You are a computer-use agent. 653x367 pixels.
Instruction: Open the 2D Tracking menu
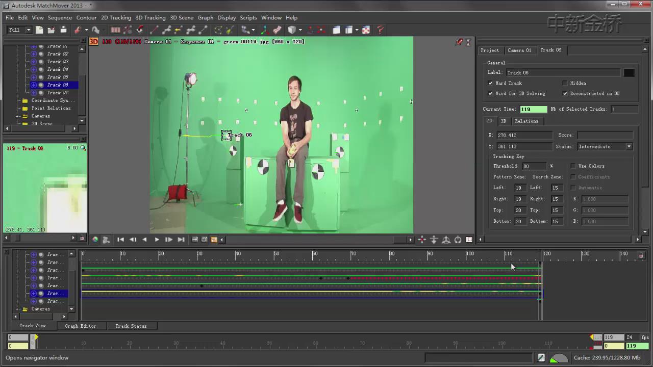coord(116,17)
